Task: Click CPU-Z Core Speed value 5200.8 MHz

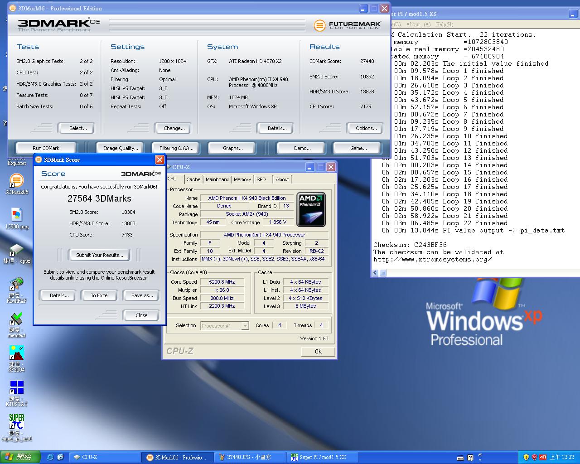Action: (222, 282)
